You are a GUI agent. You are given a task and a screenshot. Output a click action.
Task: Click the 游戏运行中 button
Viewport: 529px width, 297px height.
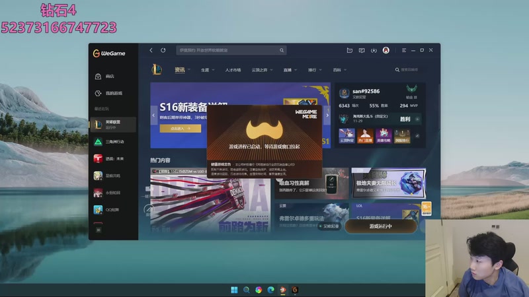381,226
